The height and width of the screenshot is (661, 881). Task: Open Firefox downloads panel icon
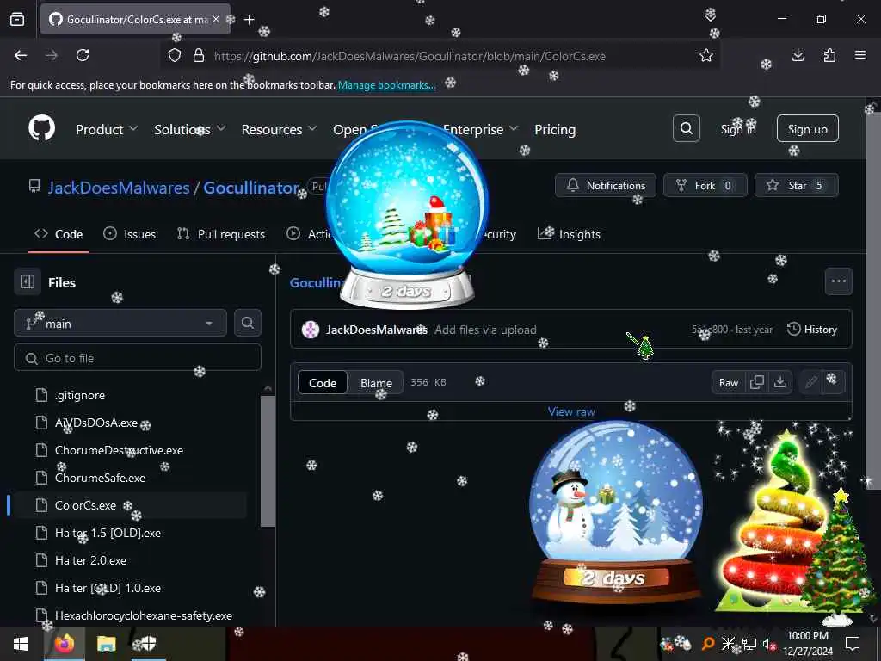click(798, 55)
